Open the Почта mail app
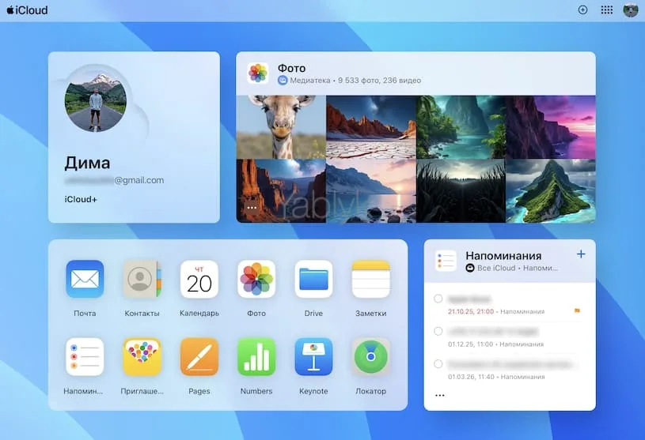 pos(85,279)
